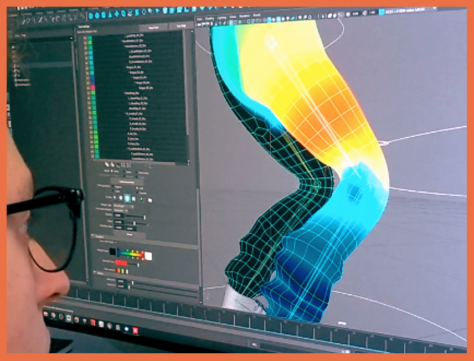The height and width of the screenshot is (361, 474).
Task: Open the Shading menu in viewport panel
Action: (210, 18)
